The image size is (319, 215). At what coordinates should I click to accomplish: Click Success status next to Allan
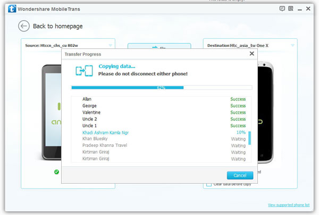point(238,99)
